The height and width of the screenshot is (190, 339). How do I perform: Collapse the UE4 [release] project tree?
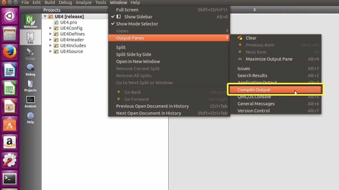45,16
